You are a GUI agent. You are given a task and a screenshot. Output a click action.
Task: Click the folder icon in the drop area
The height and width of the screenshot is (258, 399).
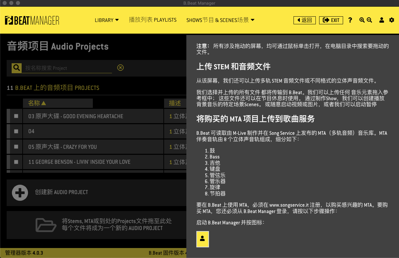pos(46,225)
